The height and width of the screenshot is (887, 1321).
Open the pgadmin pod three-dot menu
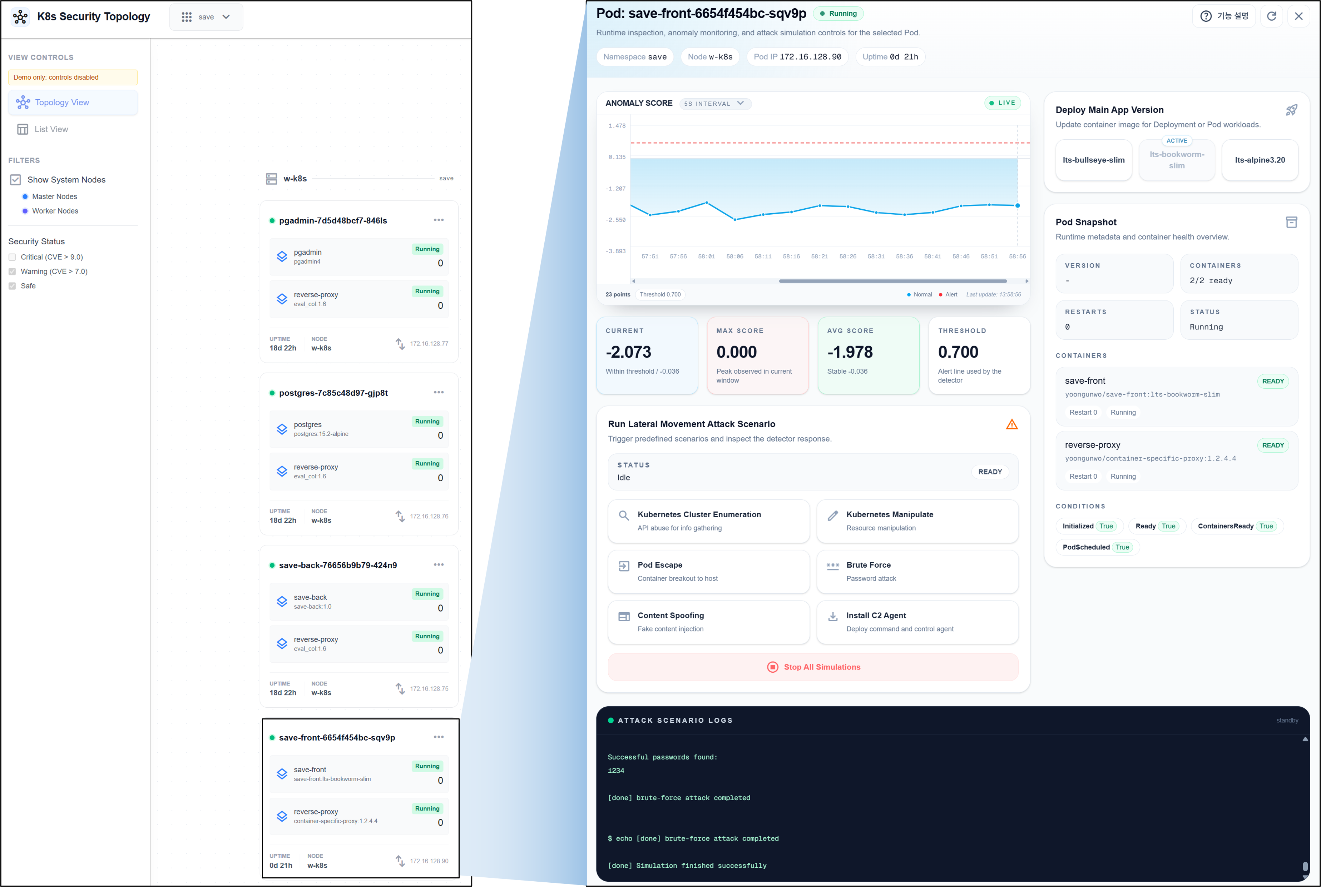click(x=439, y=220)
